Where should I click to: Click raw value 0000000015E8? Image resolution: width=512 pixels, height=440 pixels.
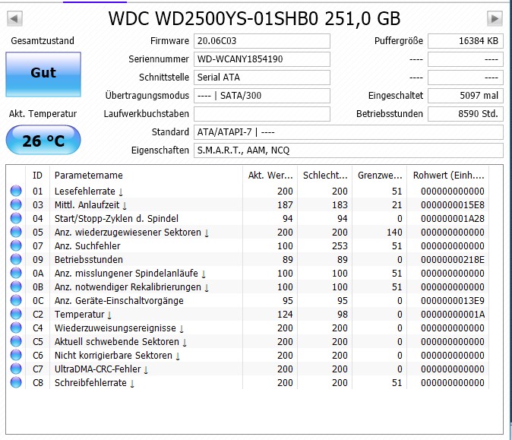coord(453,205)
